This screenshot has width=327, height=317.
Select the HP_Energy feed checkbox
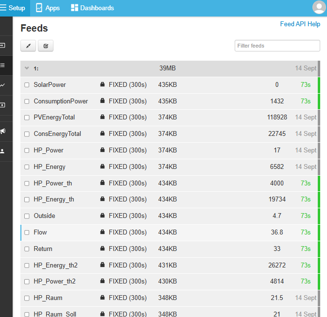pyautogui.click(x=27, y=167)
